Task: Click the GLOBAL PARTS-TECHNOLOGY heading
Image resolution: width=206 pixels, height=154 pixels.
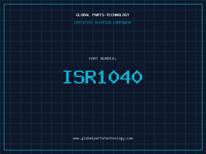Action: coord(103,15)
